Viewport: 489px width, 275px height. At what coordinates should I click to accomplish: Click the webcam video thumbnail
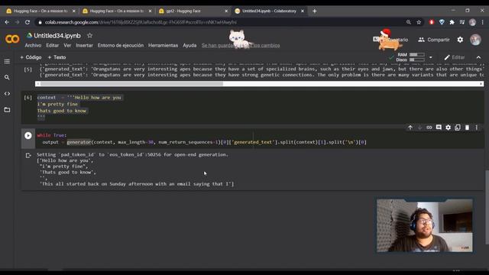425,225
